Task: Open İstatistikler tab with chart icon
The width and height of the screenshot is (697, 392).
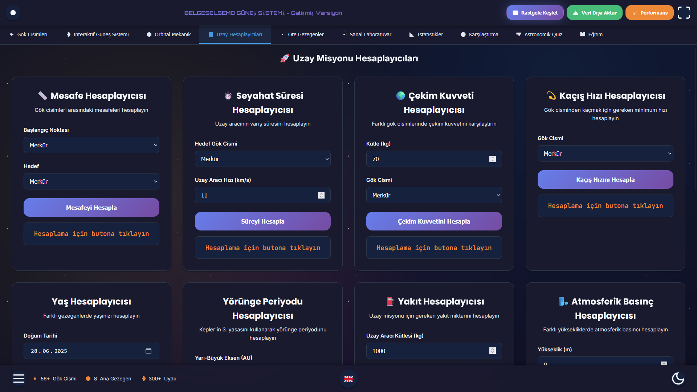Action: coord(426,34)
